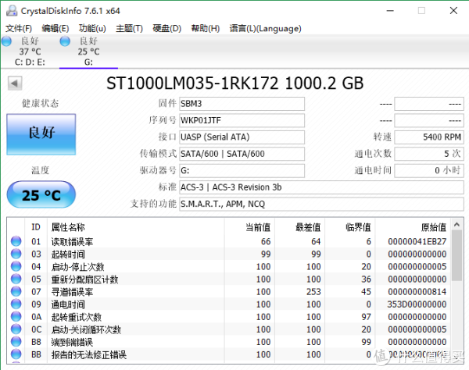This screenshot has height=370, width=469.
Task: Click the UASP (Serial ATA) interface field
Action: (242, 137)
